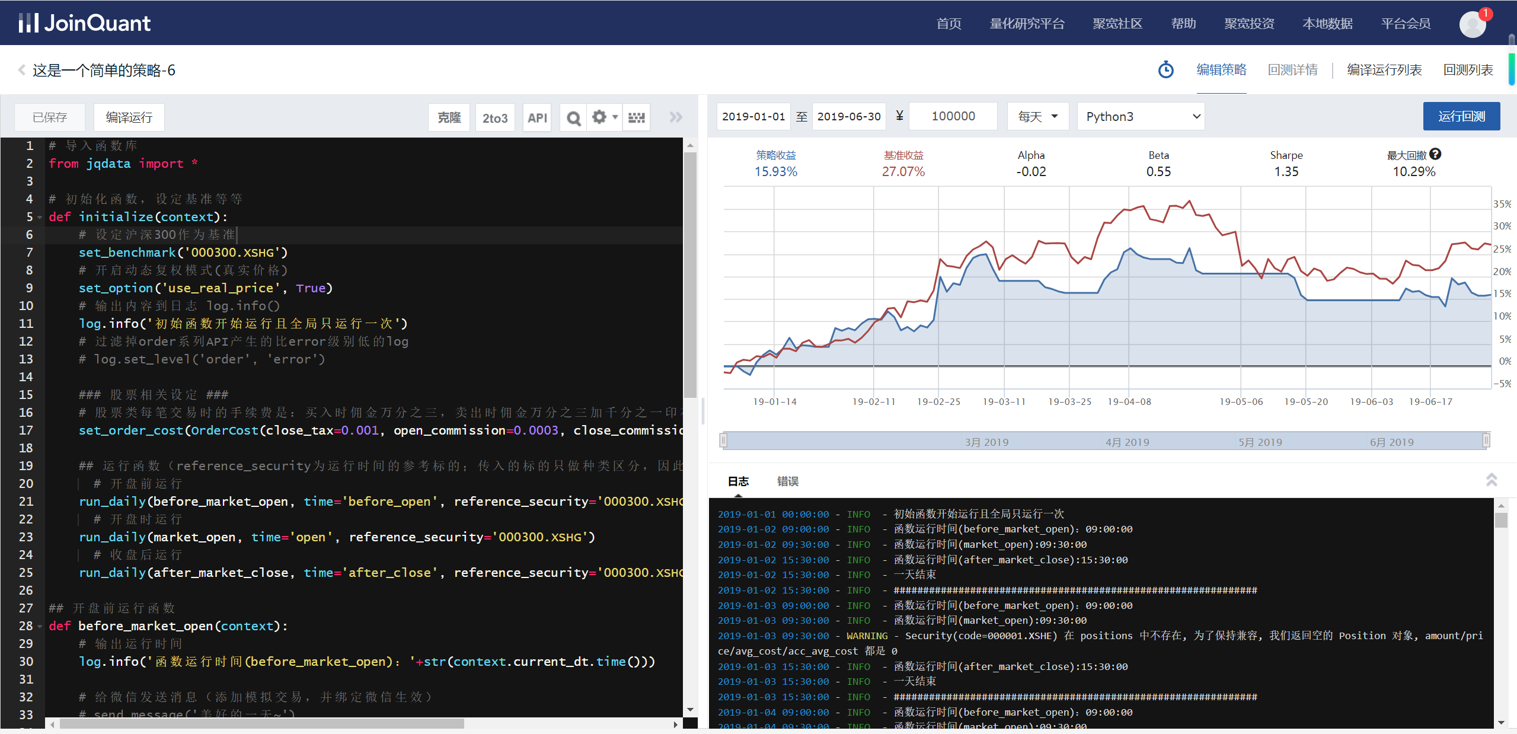Expand the editor toolbar with double-arrow icon
The width and height of the screenshot is (1517, 734).
coord(675,117)
